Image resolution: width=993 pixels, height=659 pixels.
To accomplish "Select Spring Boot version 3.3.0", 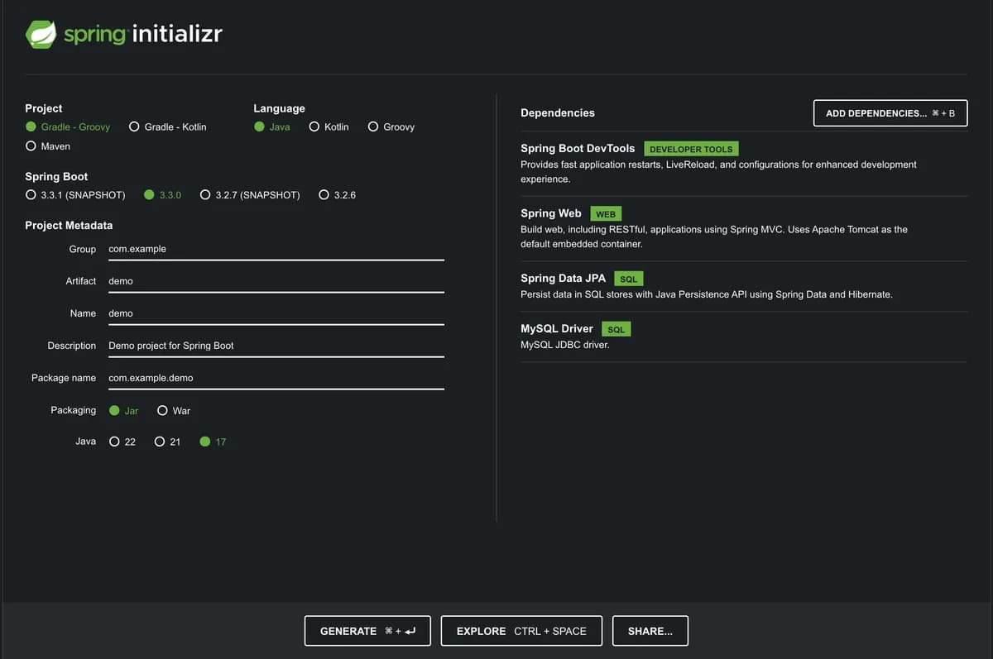I will [162, 194].
